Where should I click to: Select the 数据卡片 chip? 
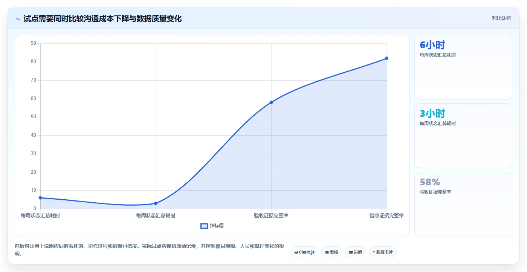[383, 252]
